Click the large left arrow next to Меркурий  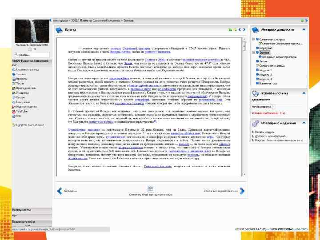click(x=60, y=191)
